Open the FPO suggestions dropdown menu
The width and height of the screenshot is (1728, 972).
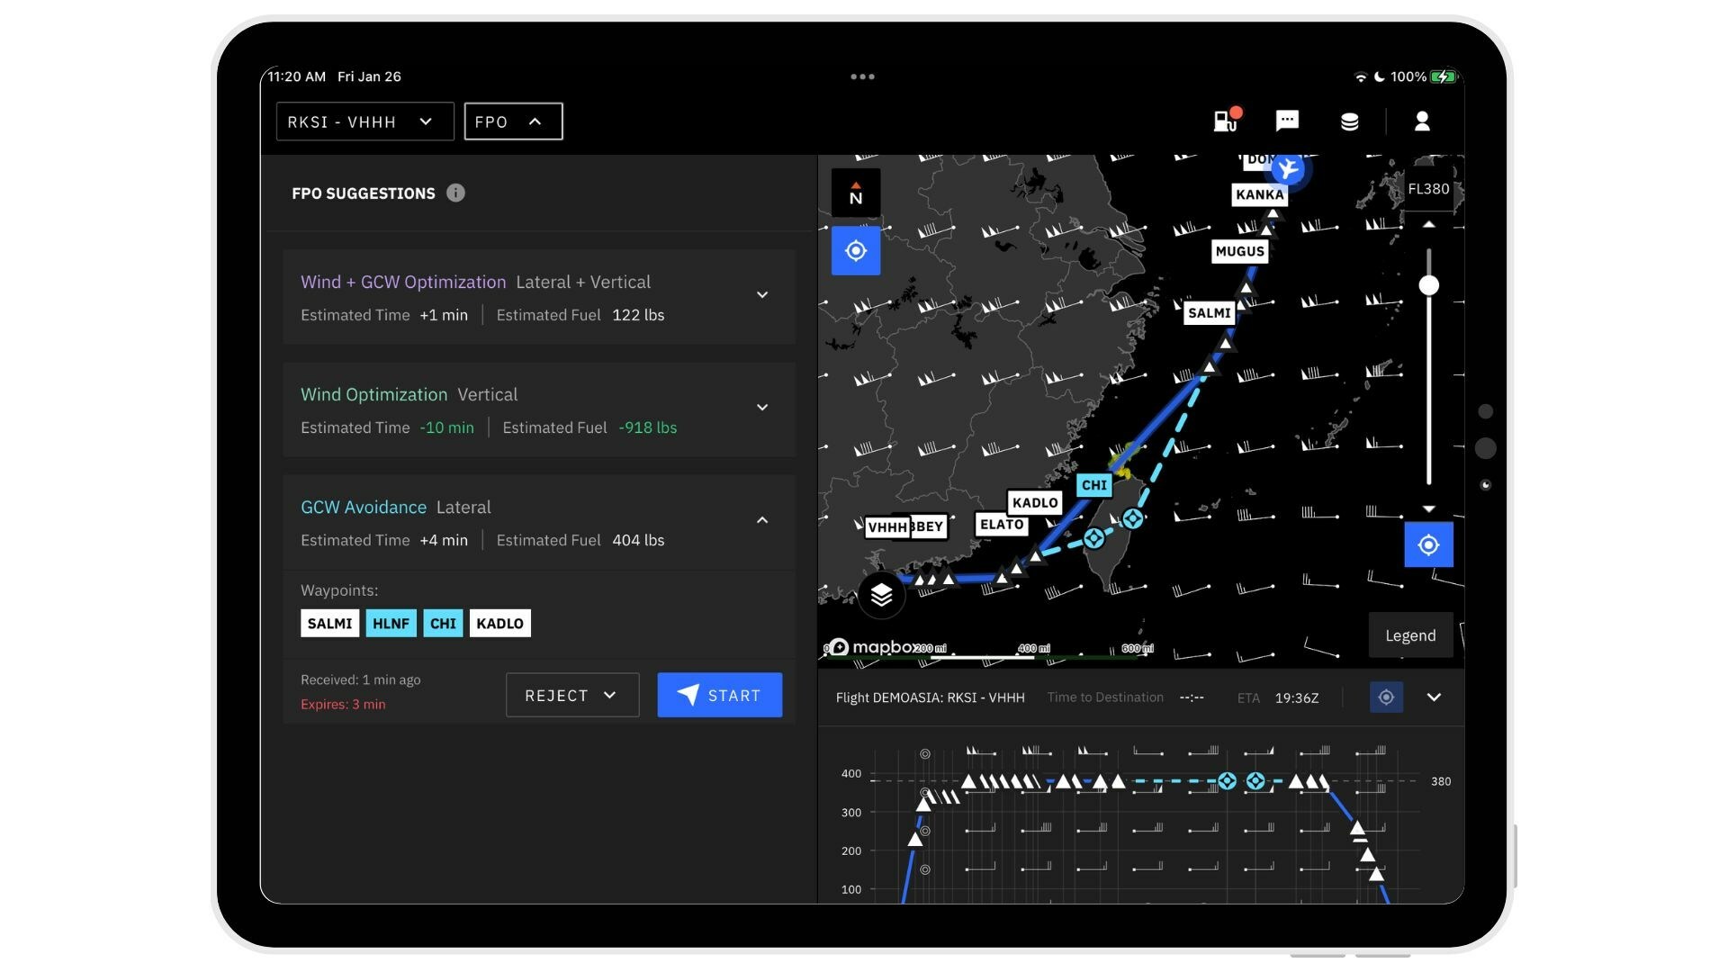coord(513,121)
